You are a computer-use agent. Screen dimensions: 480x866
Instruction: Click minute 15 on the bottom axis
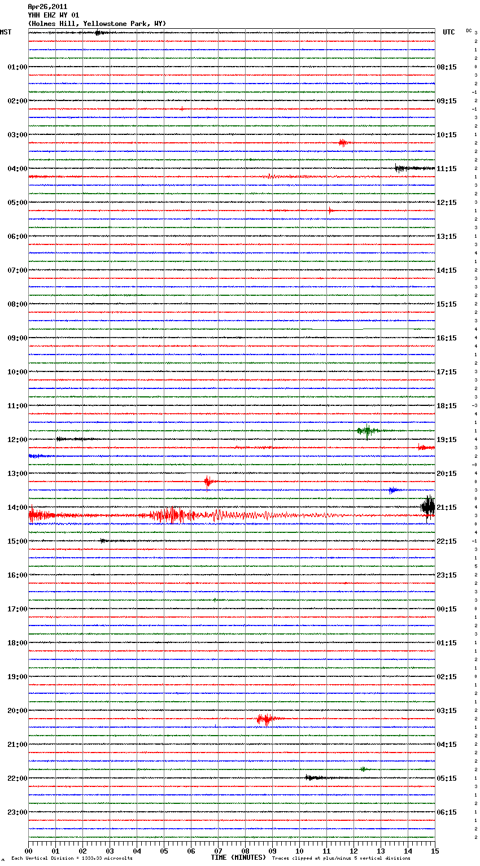click(434, 851)
